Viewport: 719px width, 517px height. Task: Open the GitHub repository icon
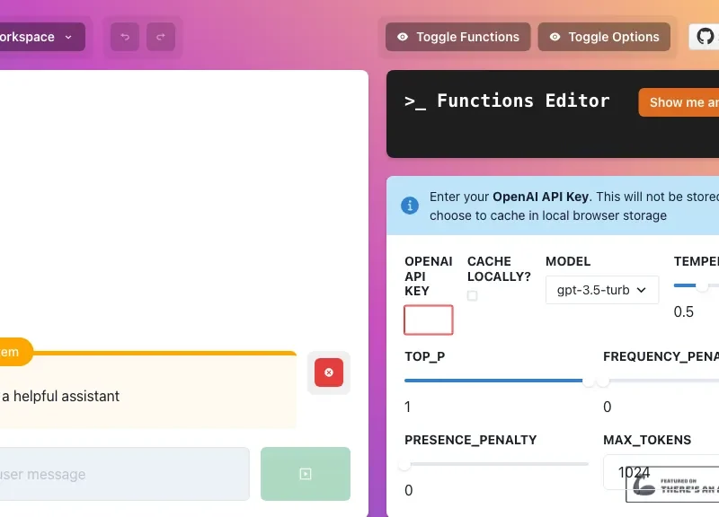705,37
